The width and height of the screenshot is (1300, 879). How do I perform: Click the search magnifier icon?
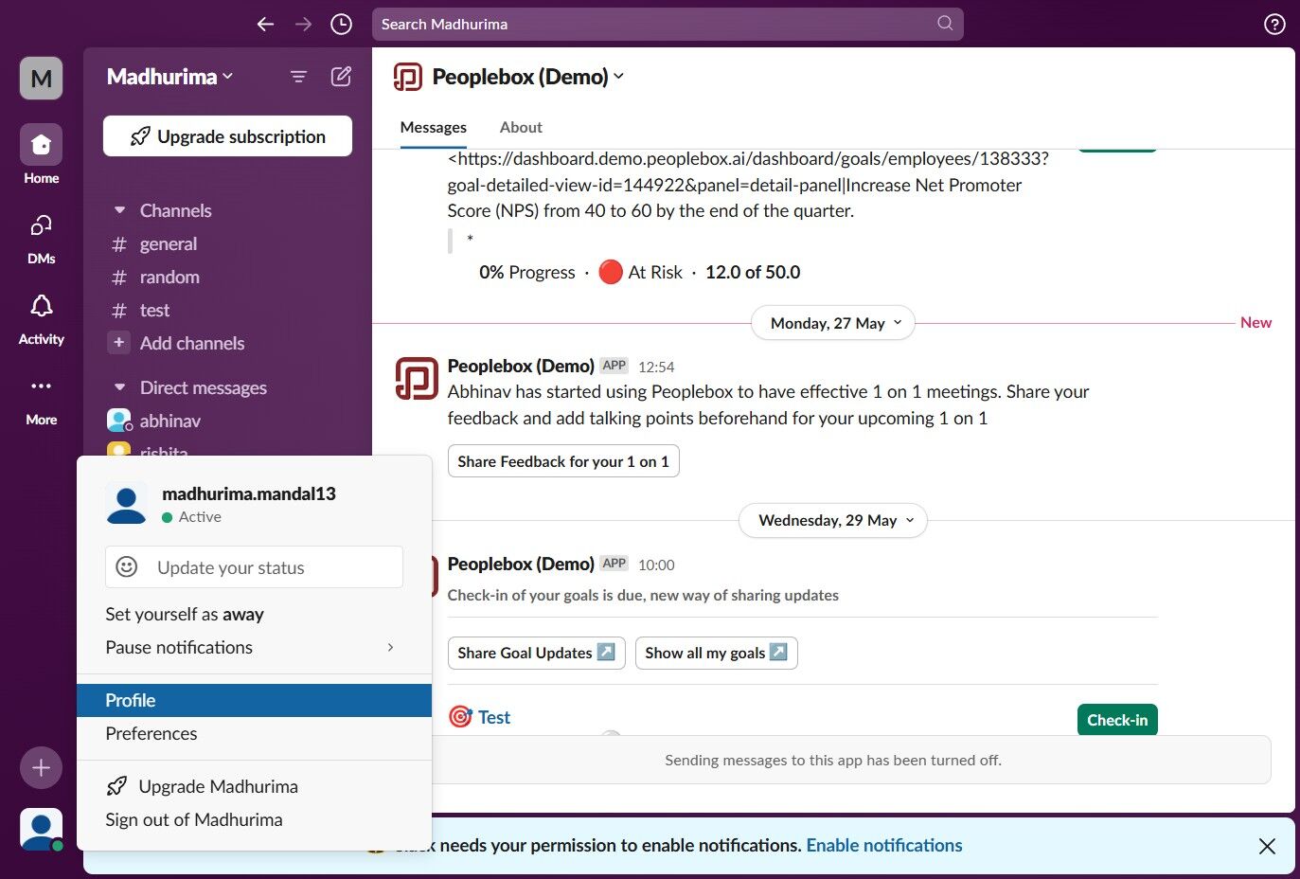coord(945,24)
